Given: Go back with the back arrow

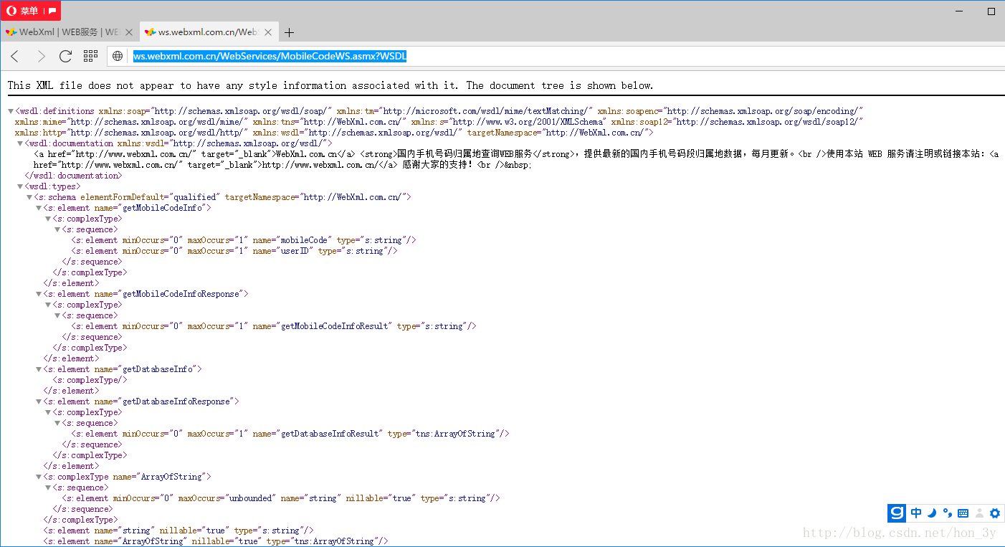Looking at the screenshot, I should (x=15, y=56).
